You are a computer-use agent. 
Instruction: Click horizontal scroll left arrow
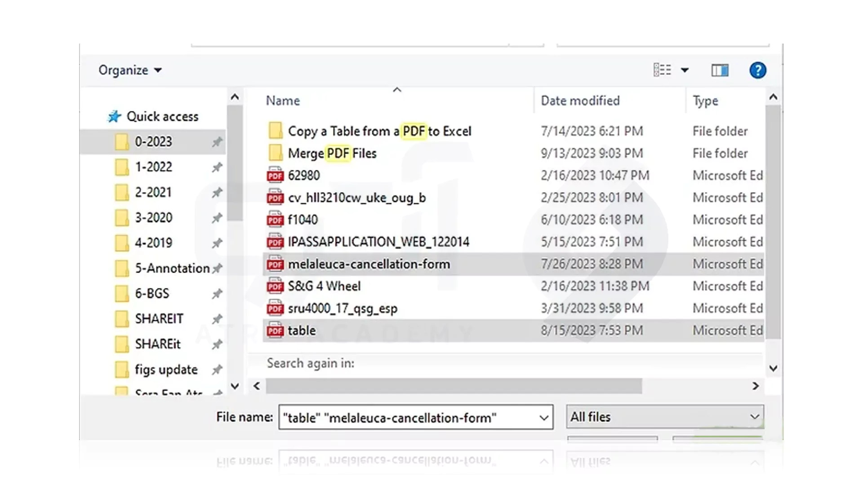click(257, 386)
